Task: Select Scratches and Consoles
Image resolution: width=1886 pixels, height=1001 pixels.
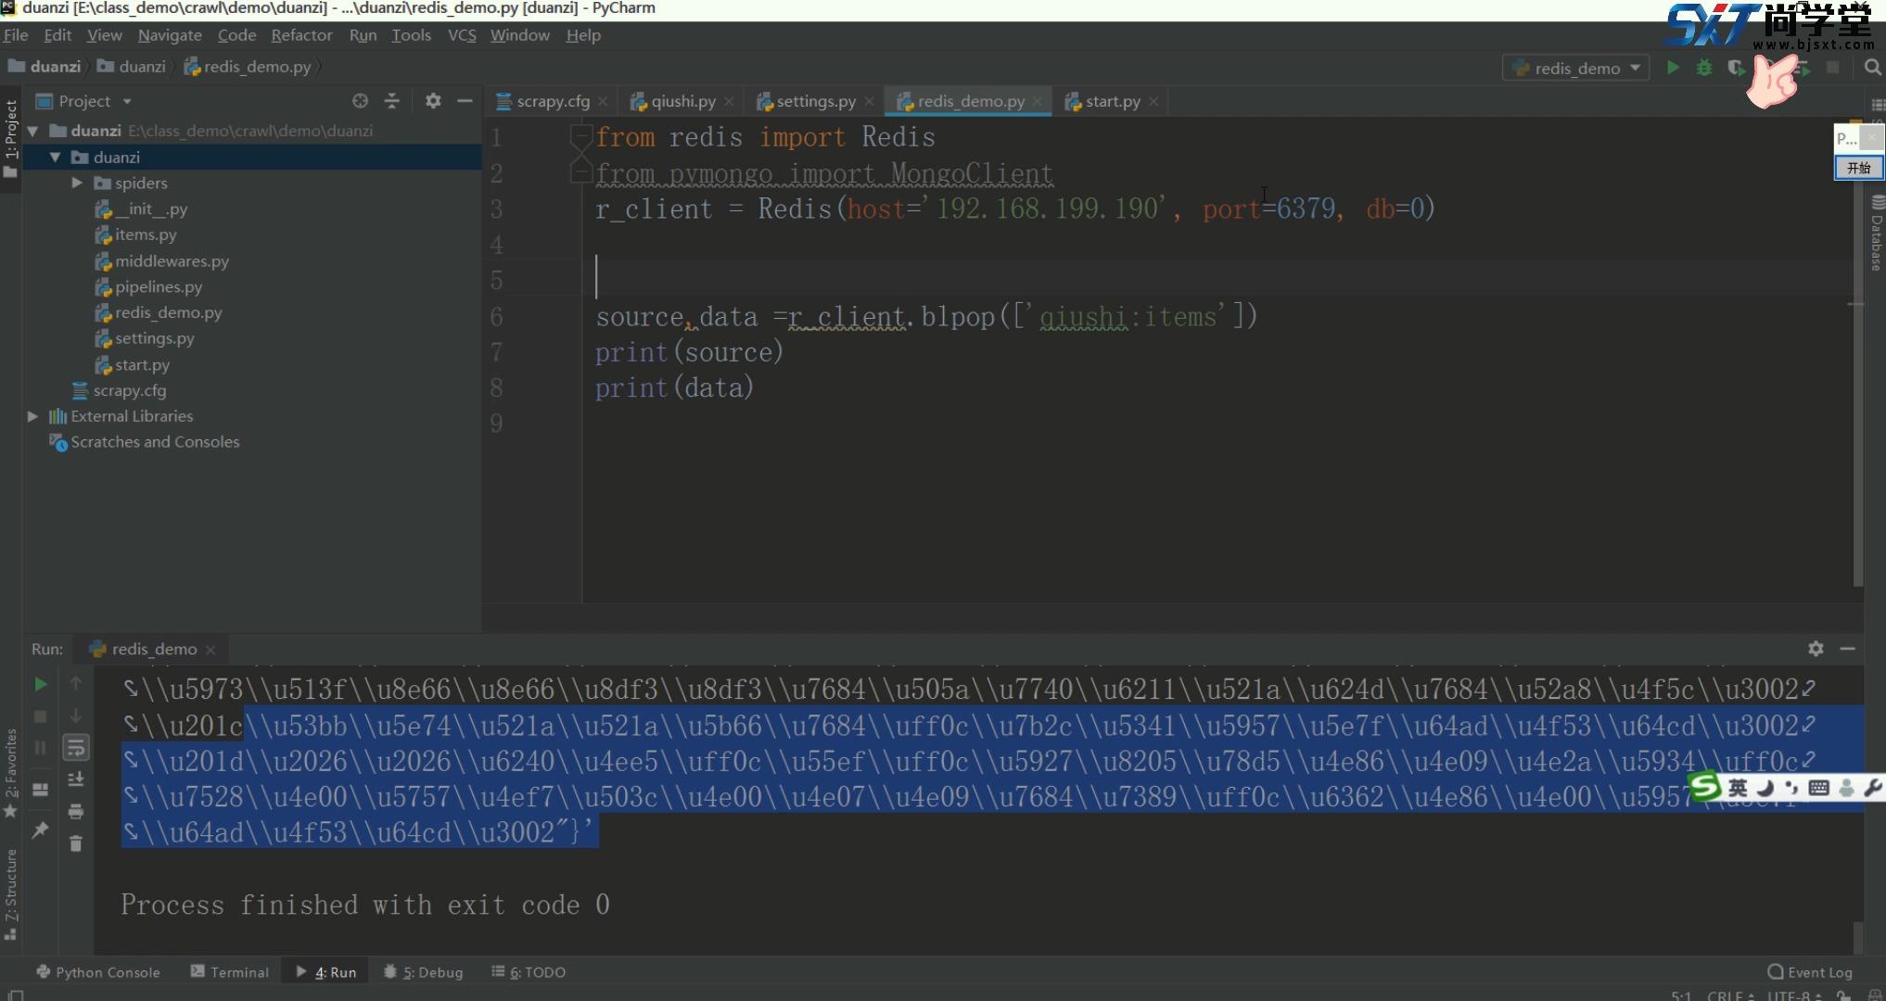Action: [x=155, y=442]
